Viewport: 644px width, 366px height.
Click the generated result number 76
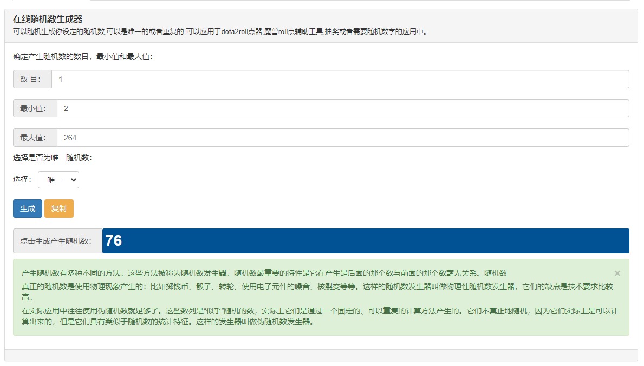[113, 241]
